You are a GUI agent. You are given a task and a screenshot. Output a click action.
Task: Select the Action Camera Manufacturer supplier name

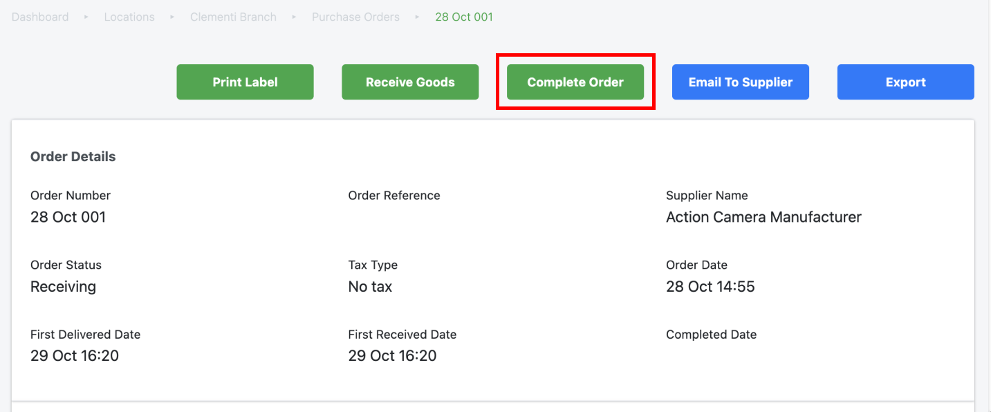click(x=763, y=217)
